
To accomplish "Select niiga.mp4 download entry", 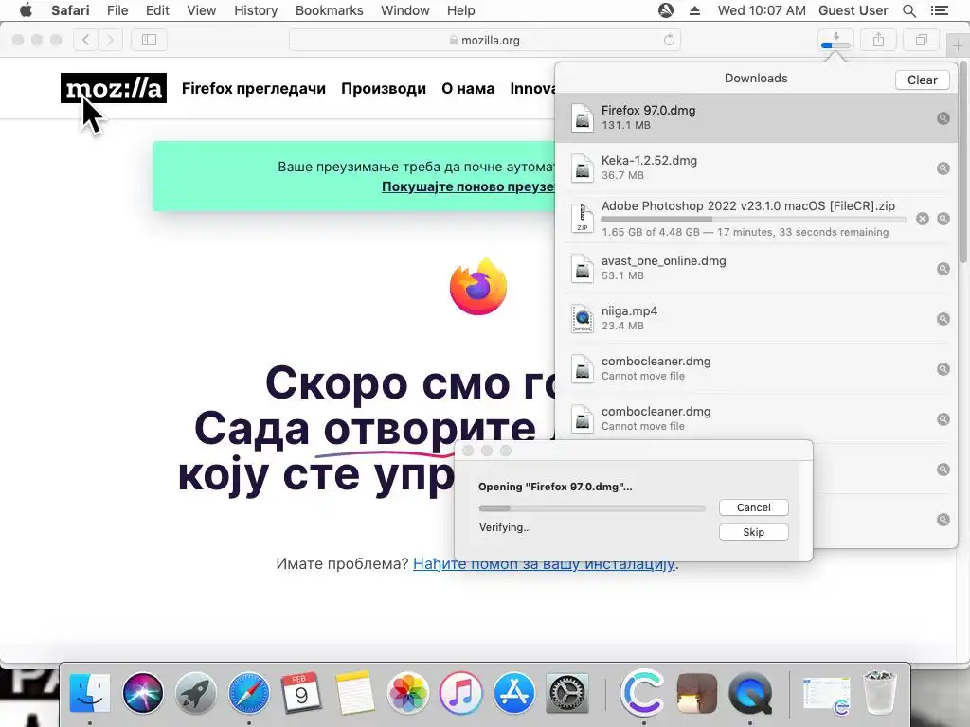I will pyautogui.click(x=756, y=319).
